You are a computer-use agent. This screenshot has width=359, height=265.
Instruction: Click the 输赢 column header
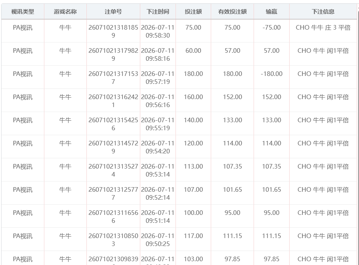tap(271, 11)
